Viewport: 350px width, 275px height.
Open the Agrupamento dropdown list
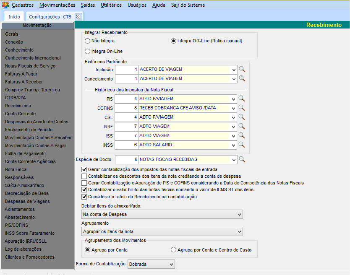(x=162, y=231)
